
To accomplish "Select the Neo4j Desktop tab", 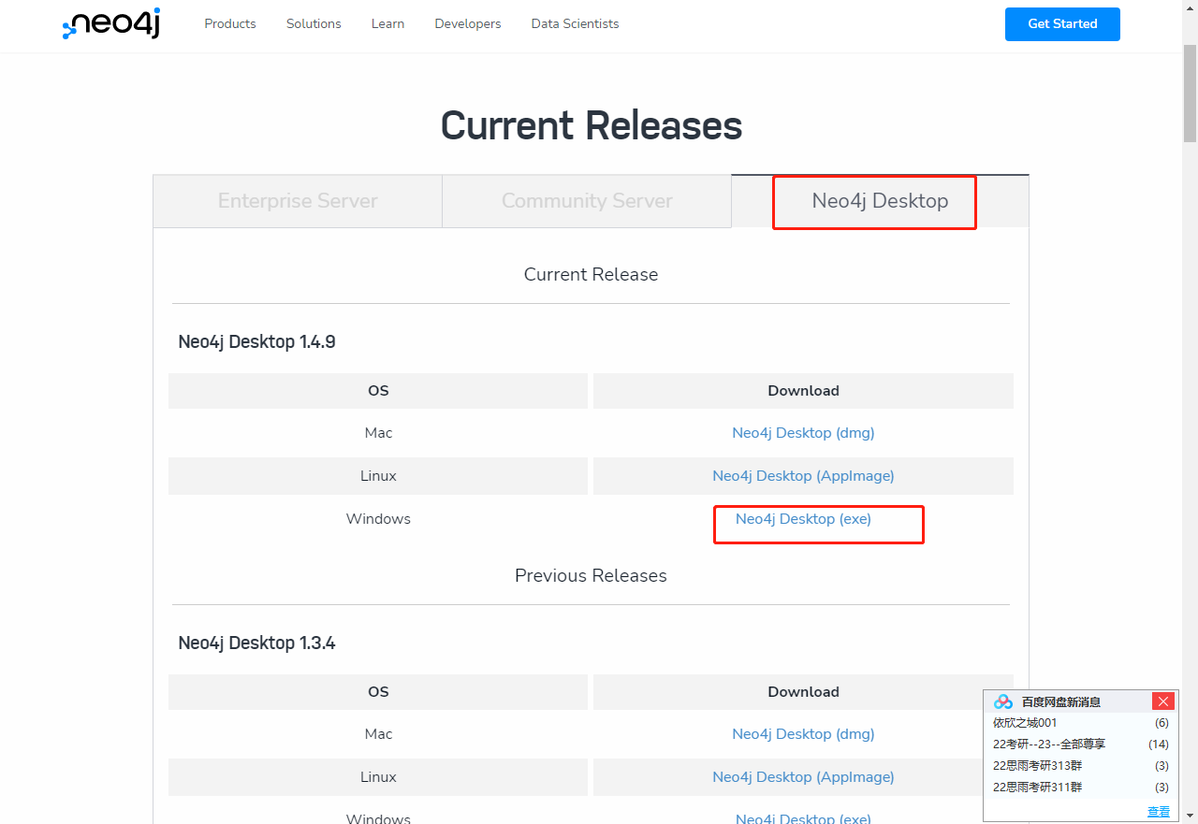I will click(880, 201).
